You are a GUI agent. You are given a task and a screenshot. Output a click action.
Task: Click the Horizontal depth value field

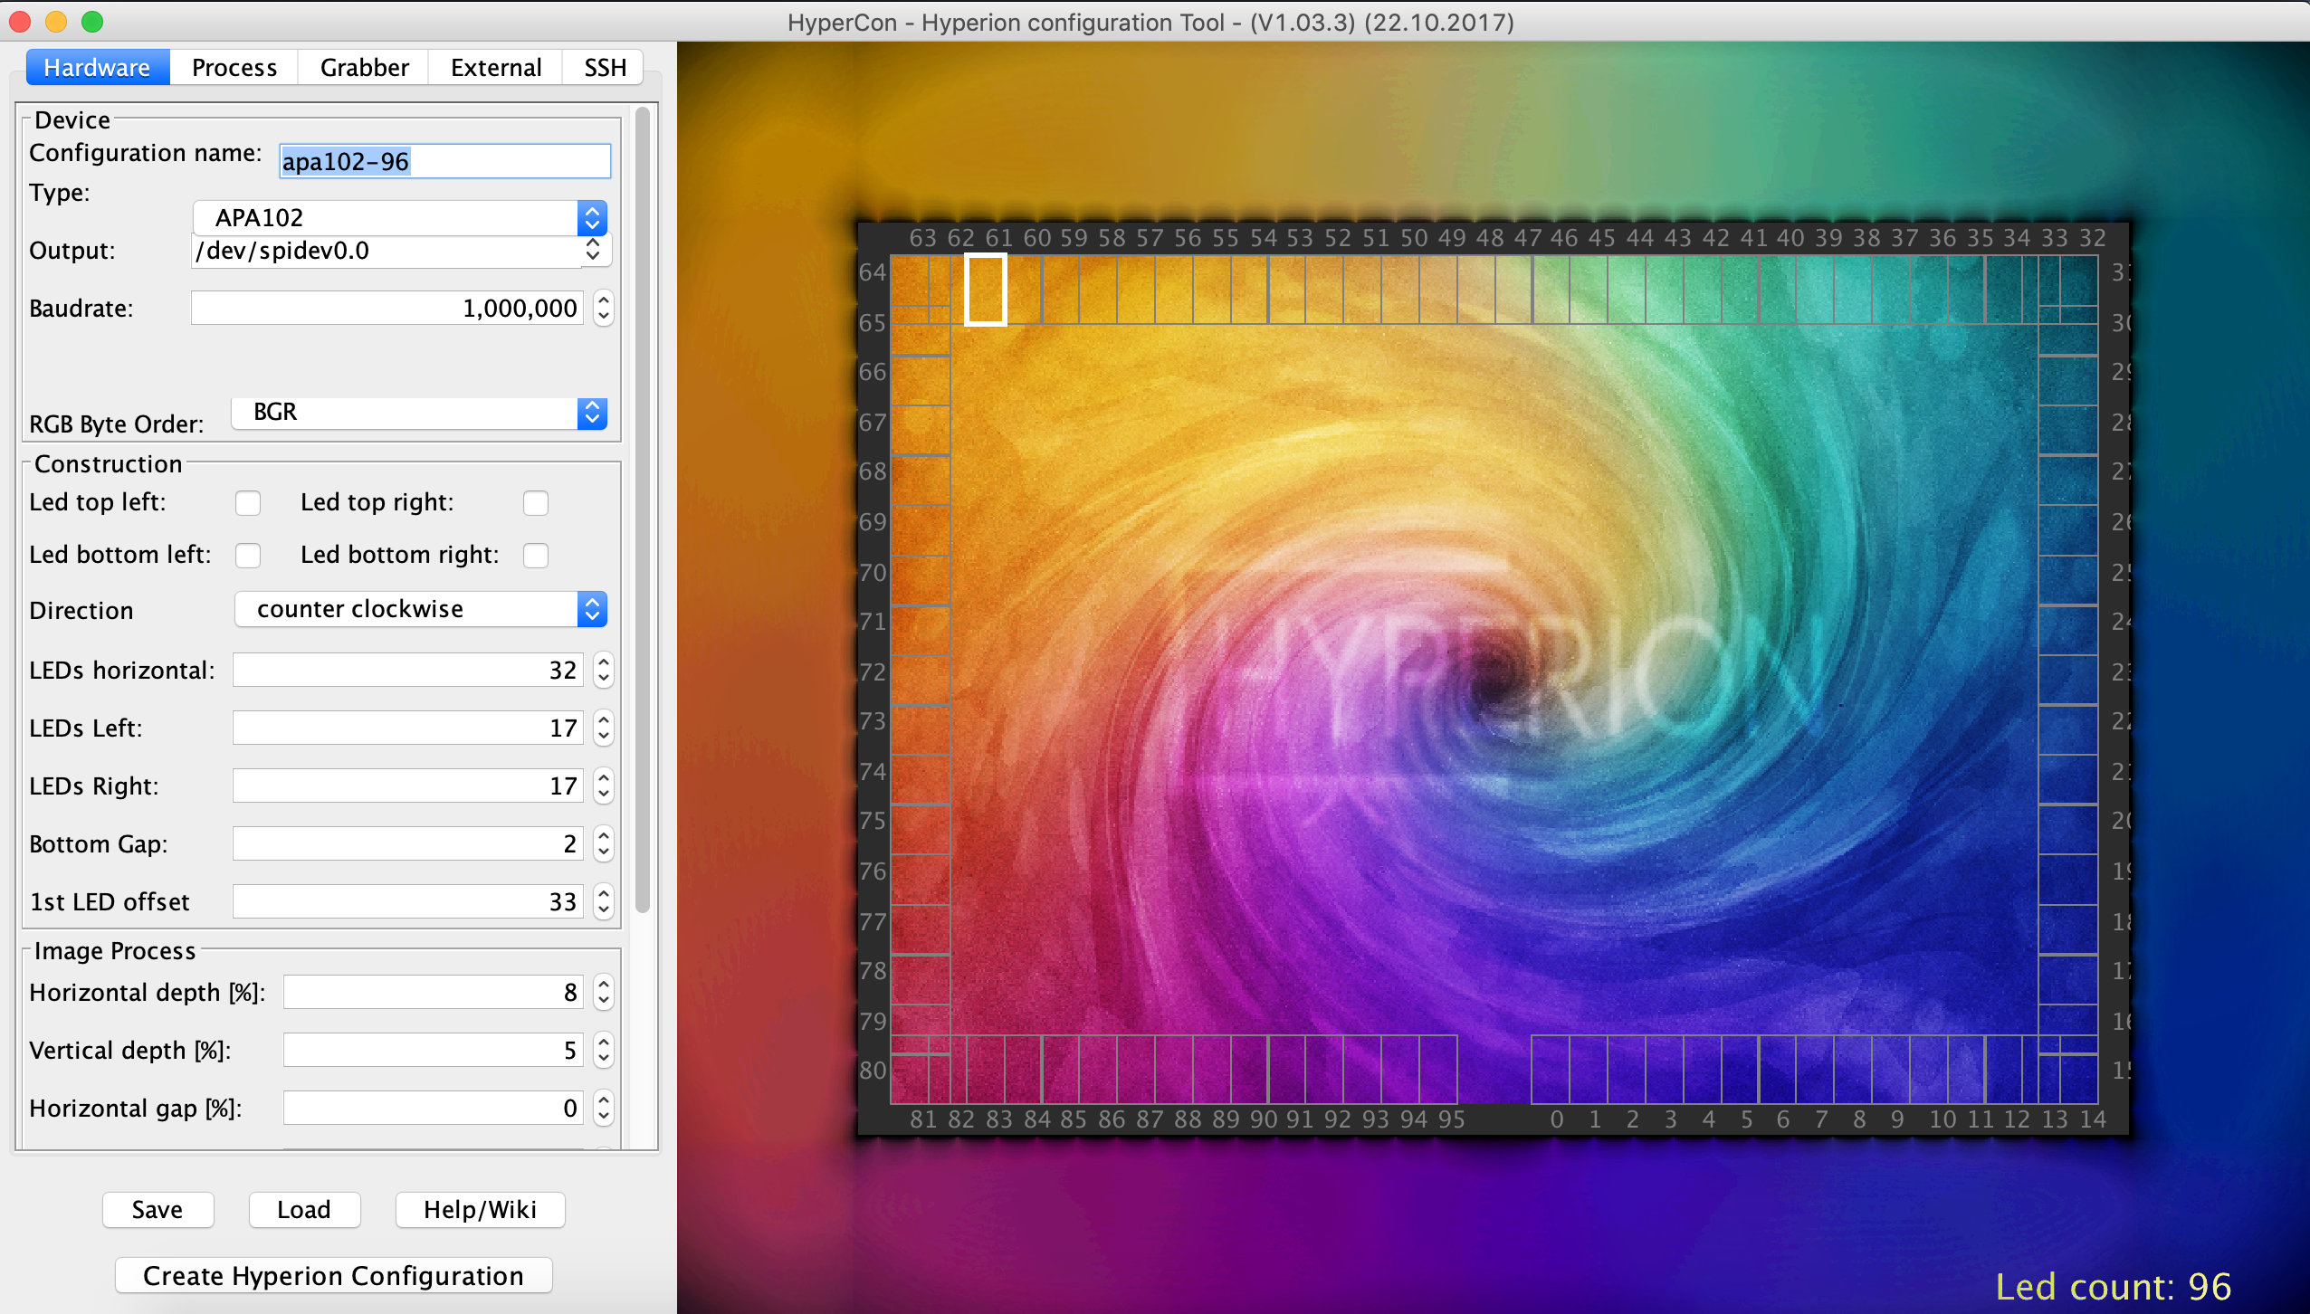(x=433, y=992)
